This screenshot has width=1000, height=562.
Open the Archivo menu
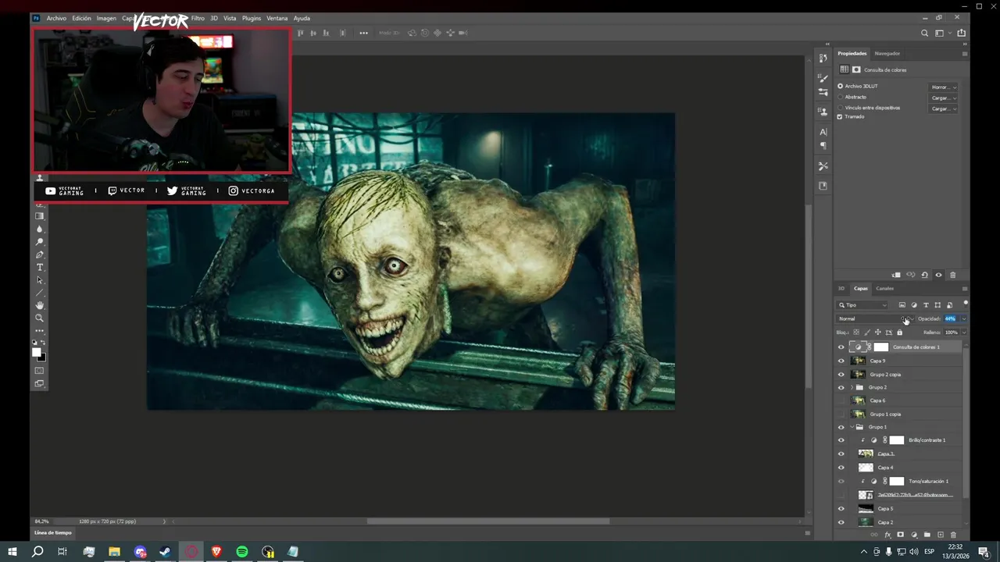(x=56, y=18)
